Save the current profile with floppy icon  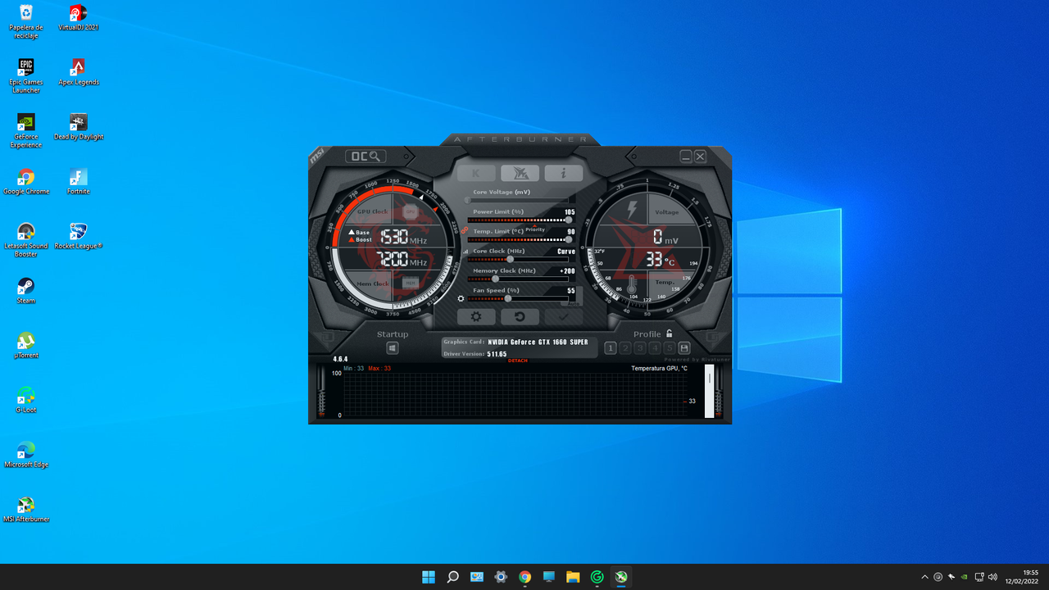pyautogui.click(x=684, y=348)
